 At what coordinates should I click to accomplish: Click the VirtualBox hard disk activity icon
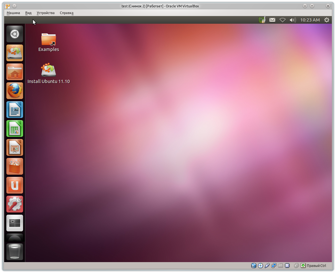click(253, 266)
